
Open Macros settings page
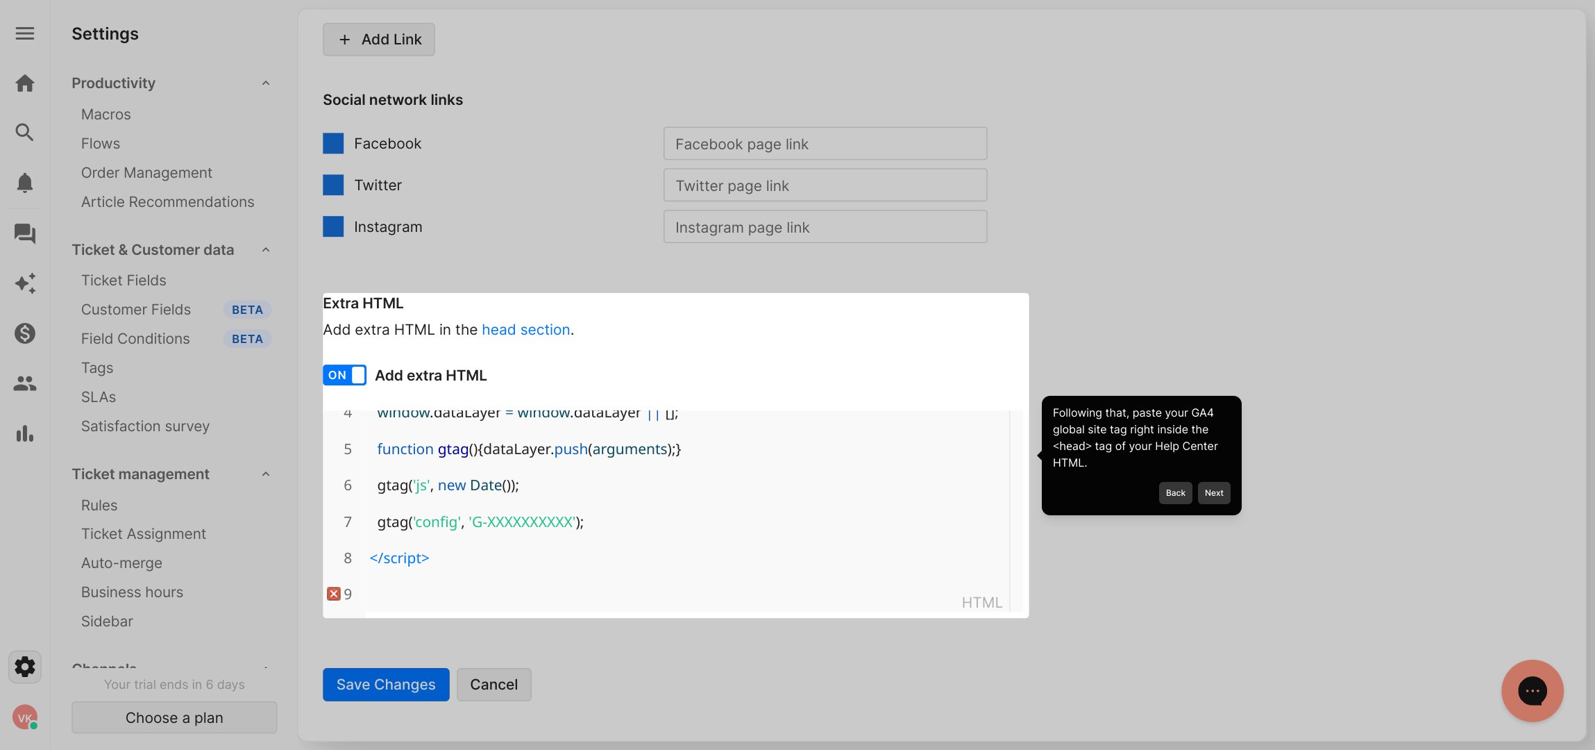(x=106, y=115)
